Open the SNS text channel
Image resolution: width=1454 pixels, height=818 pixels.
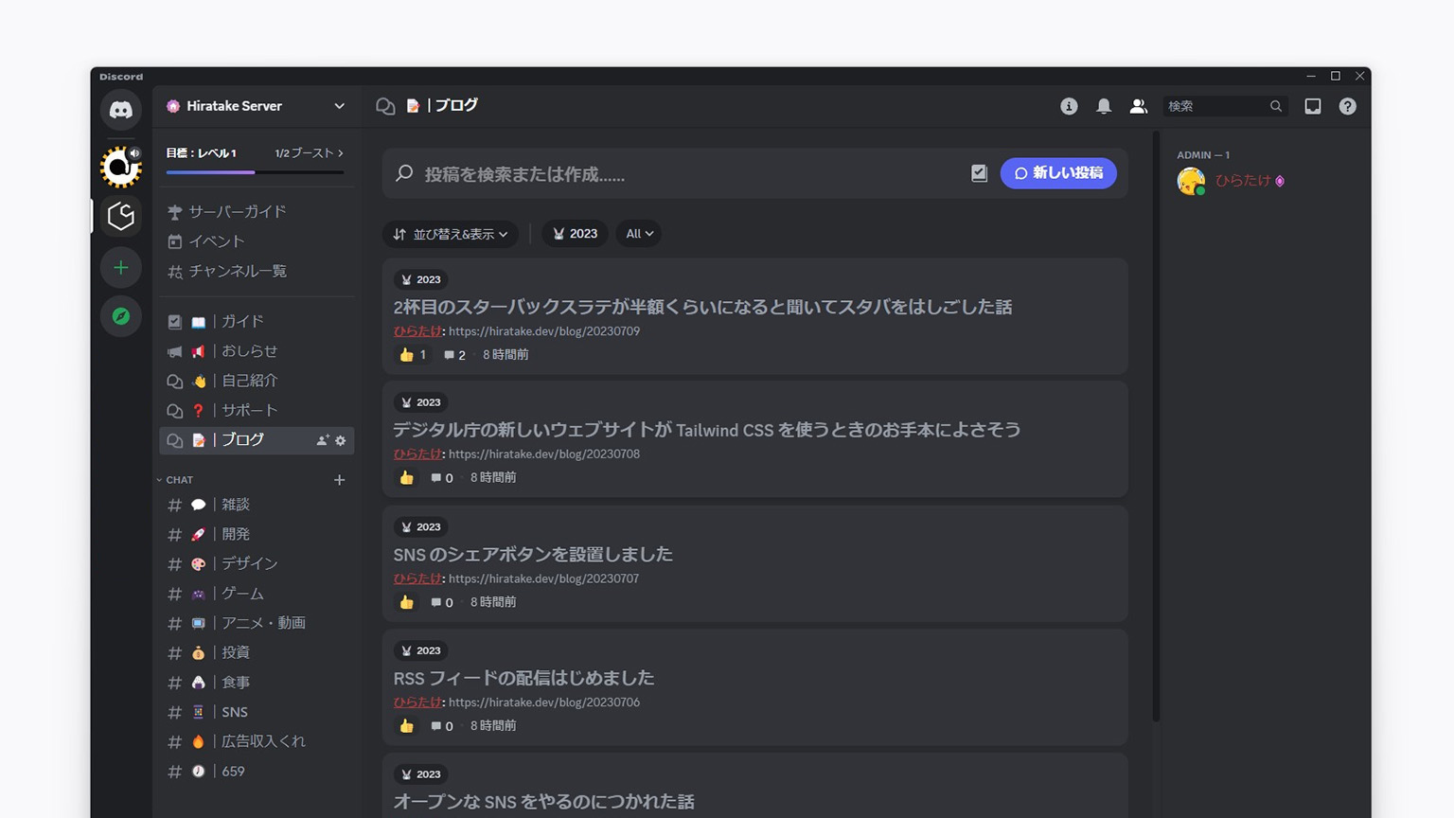(x=257, y=712)
